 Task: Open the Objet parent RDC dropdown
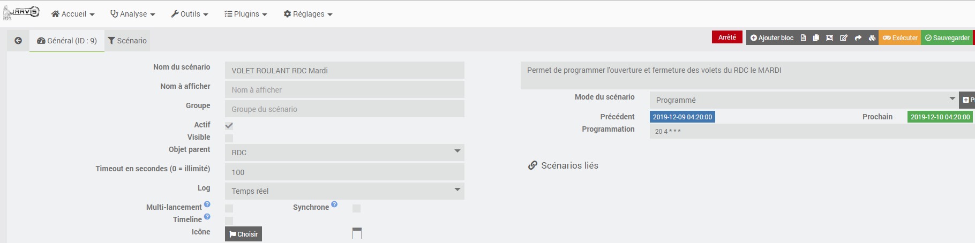344,153
